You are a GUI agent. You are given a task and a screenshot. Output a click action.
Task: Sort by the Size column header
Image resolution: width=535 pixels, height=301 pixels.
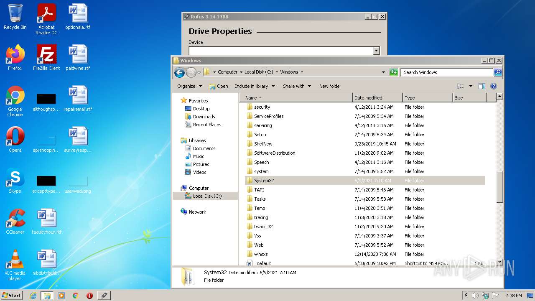(469, 98)
